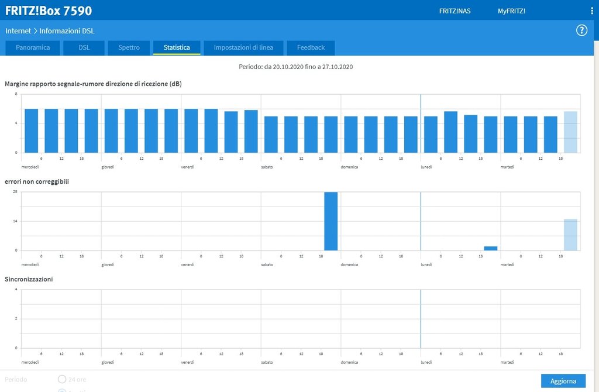Open the three-dot options menu
Screen dimensions: 599x392
click(x=591, y=11)
